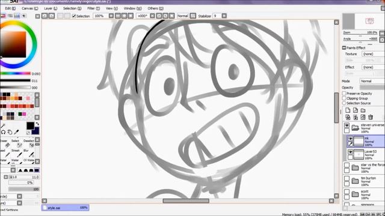Screen dimensions: 385x216
Task: Hide the ink layer eye icon
Action: click(x=350, y=139)
